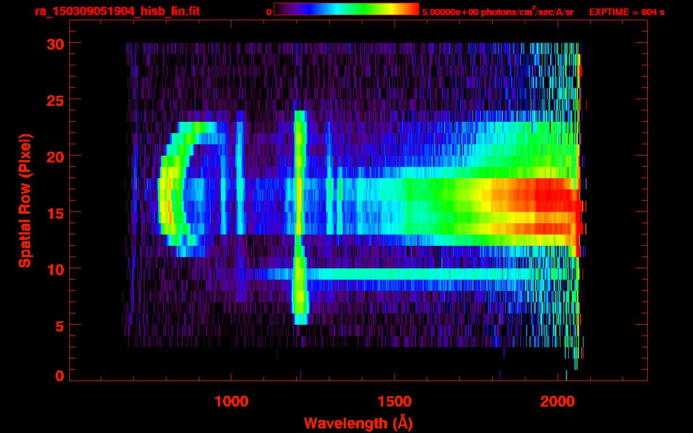Click the 5.00000e+06 photons/cm²/sec/Å/sr label

[498, 11]
